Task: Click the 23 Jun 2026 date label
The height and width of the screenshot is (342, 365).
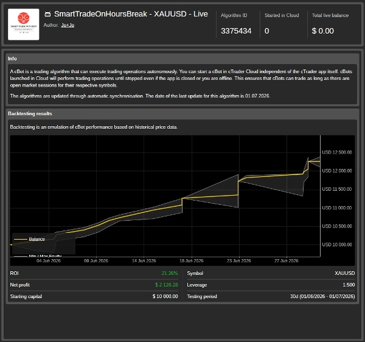Action: click(239, 261)
